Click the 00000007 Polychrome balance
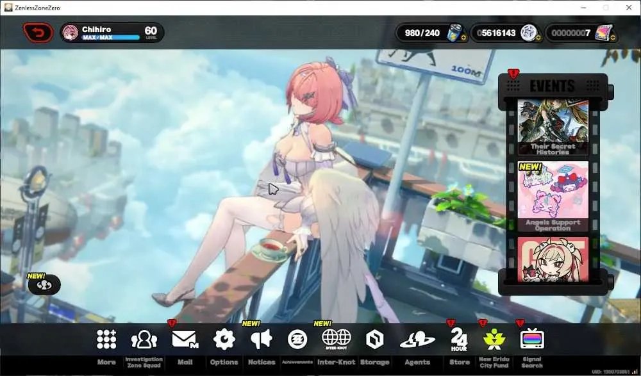This screenshot has width=641, height=376. [570, 33]
